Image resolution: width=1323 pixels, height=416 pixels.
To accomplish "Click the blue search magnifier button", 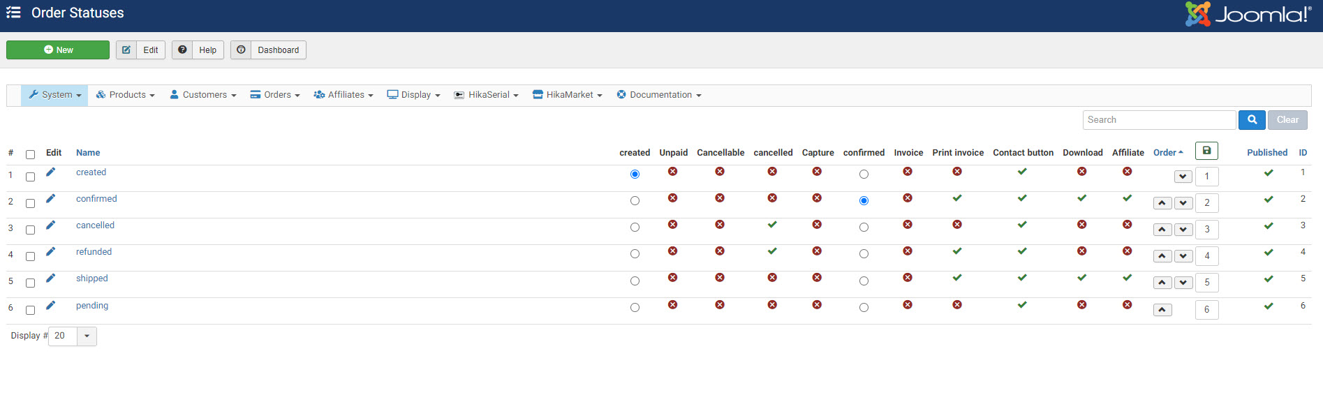I will click(1252, 120).
